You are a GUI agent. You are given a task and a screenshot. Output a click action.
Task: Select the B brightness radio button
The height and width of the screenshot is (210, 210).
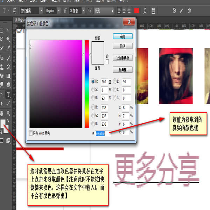(93, 98)
